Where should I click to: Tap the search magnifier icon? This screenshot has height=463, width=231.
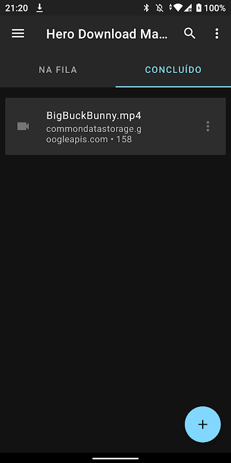click(190, 34)
